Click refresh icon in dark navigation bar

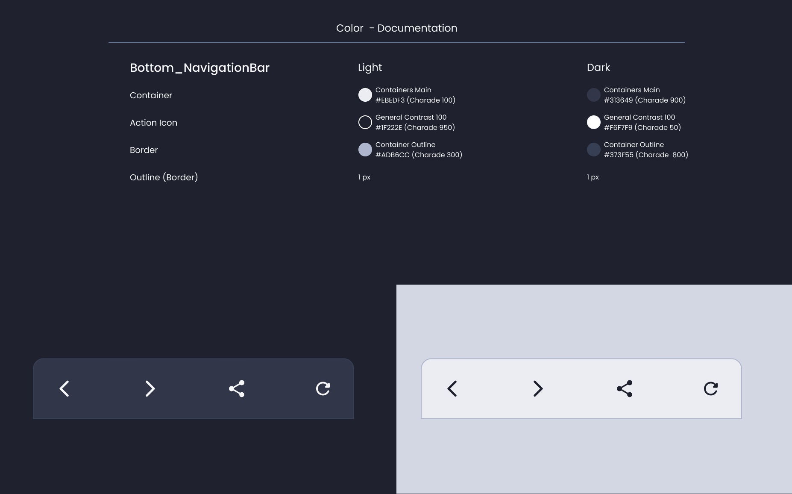click(x=323, y=389)
